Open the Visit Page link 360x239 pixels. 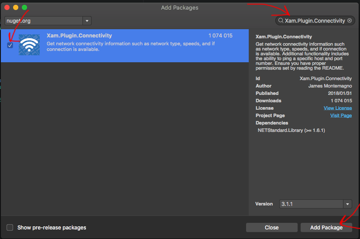click(x=341, y=115)
